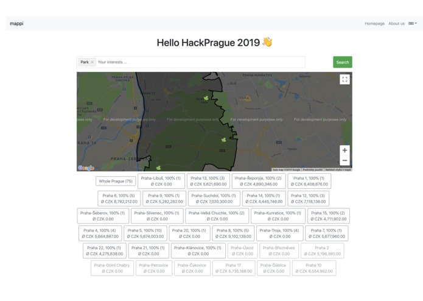Select greyed Praha 2 button
This screenshot has height=301, width=423.
pos(323,251)
